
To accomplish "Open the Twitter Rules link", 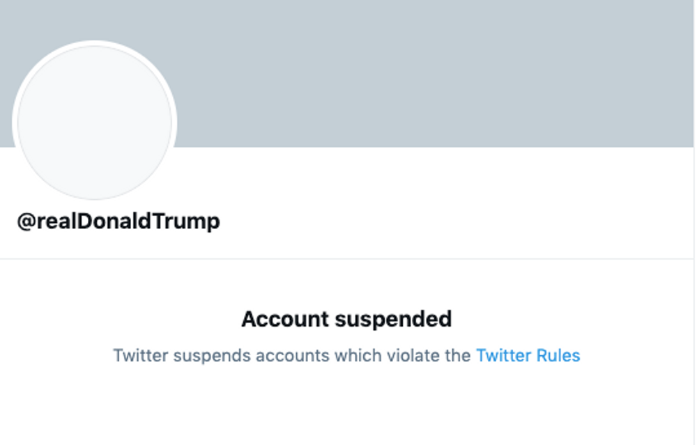I will (x=528, y=356).
